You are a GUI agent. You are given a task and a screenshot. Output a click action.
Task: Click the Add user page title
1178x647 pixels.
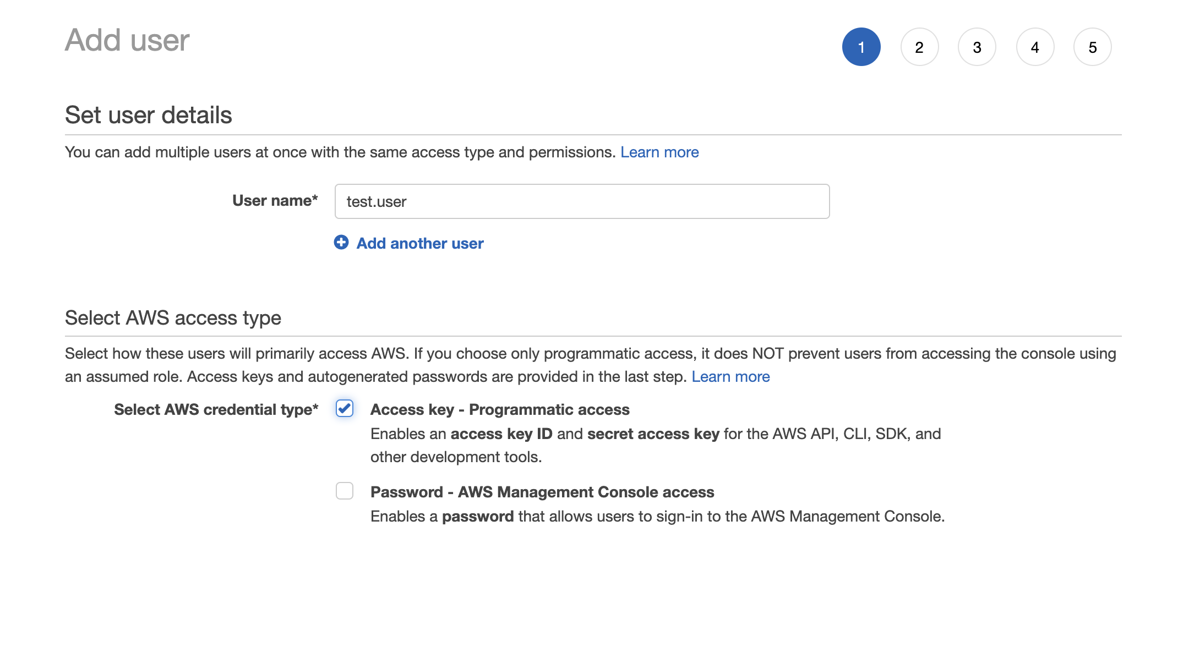point(127,41)
